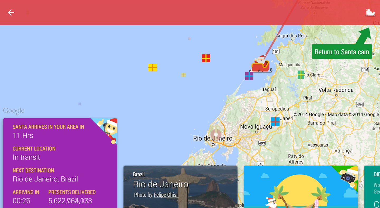Click the Paty do Alferes map label
This screenshot has height=208, width=380.
pyautogui.click(x=296, y=159)
